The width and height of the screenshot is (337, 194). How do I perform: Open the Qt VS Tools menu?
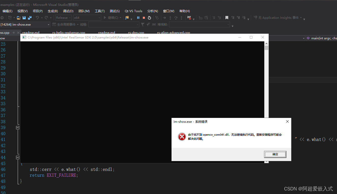coord(133,11)
